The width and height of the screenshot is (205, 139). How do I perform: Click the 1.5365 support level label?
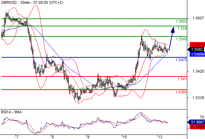point(181,92)
